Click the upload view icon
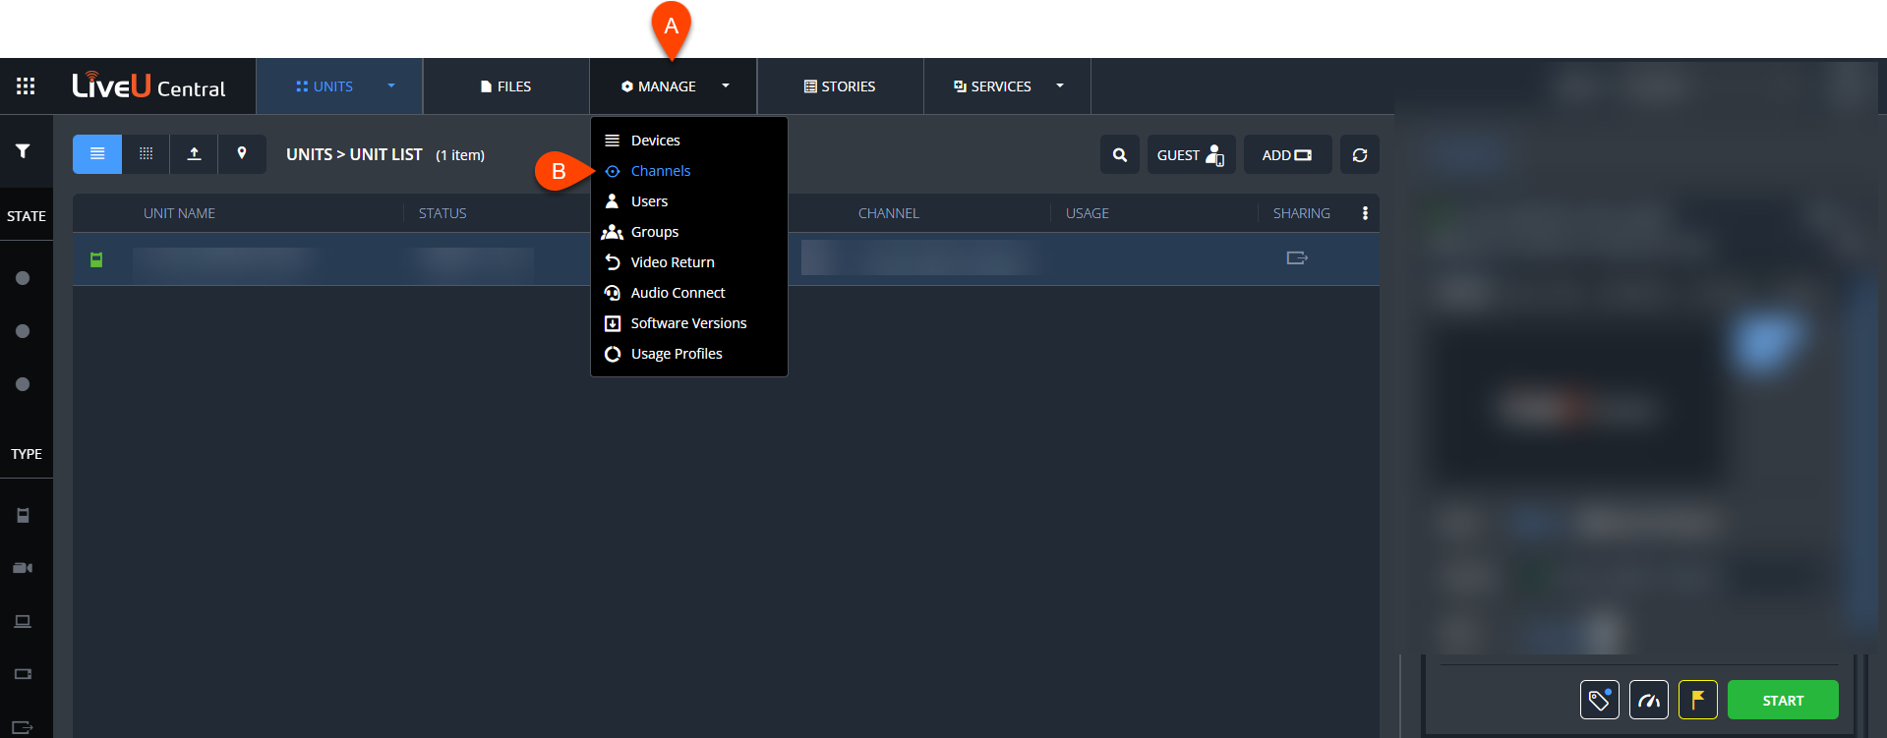Screen dimensions: 1887x738 194,154
